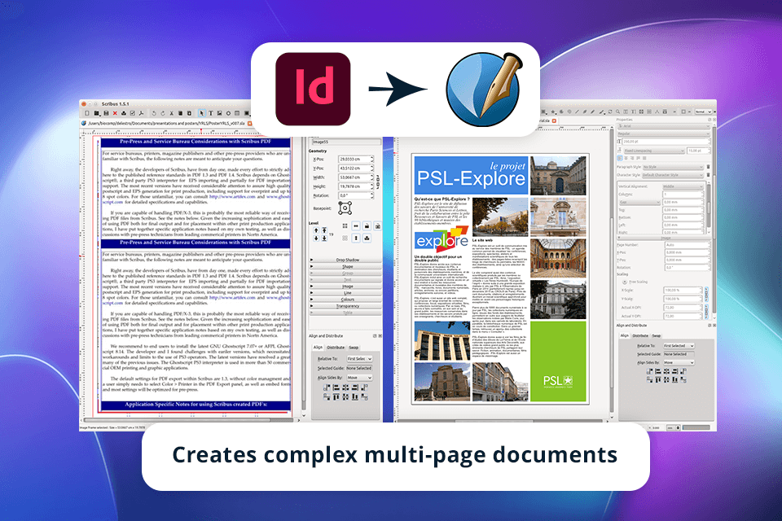The height and width of the screenshot is (521, 782).
Task: Open Paragraph Style dropdown
Action: coord(674,167)
